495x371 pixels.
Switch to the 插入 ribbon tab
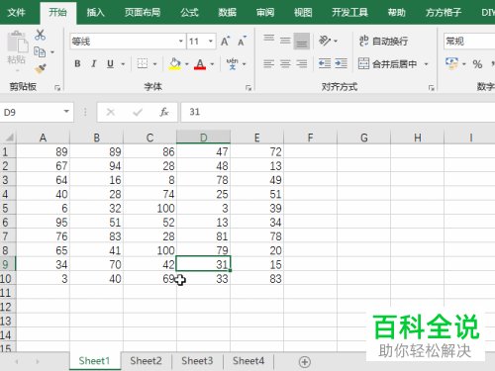[95, 13]
